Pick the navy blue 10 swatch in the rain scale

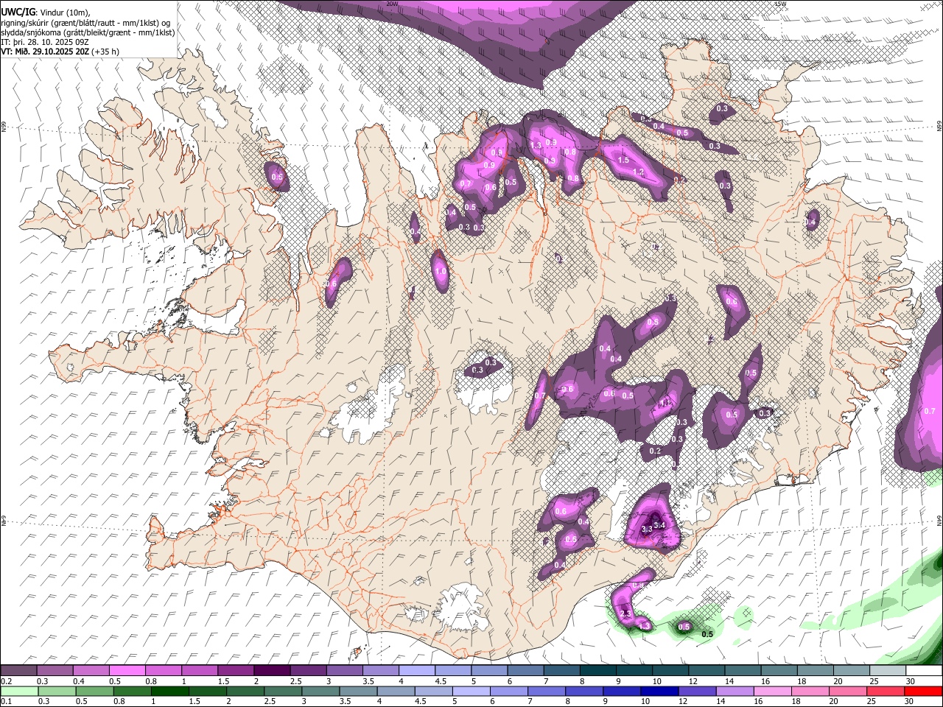(x=659, y=691)
